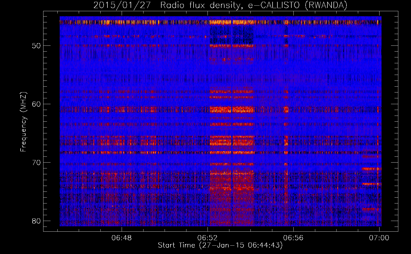Click the 06:56 time tick label
Screen dimensions: 411x254
coord(293,238)
